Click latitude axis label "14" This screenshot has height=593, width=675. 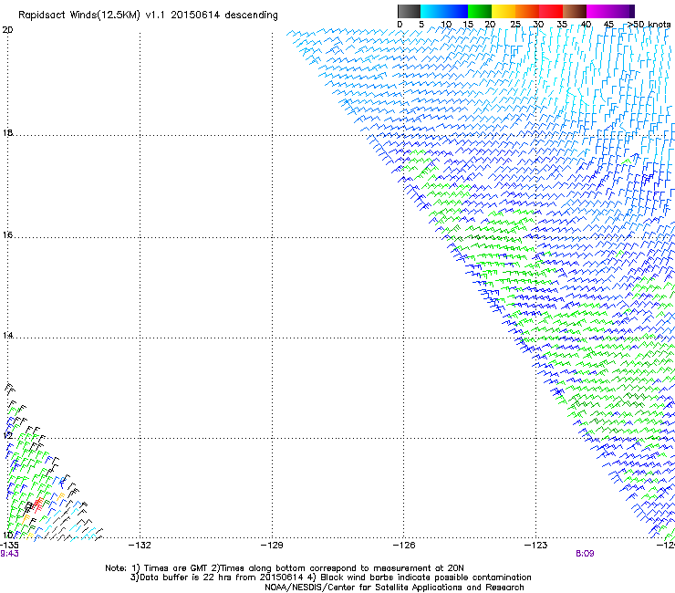(x=7, y=336)
